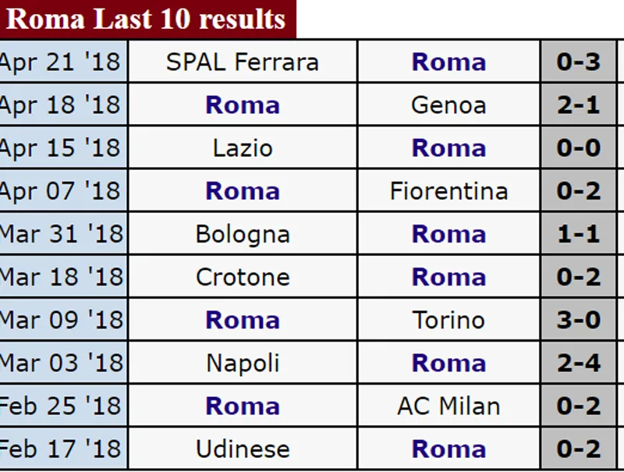Select Napoli team link
624x472 pixels.
pos(243,363)
